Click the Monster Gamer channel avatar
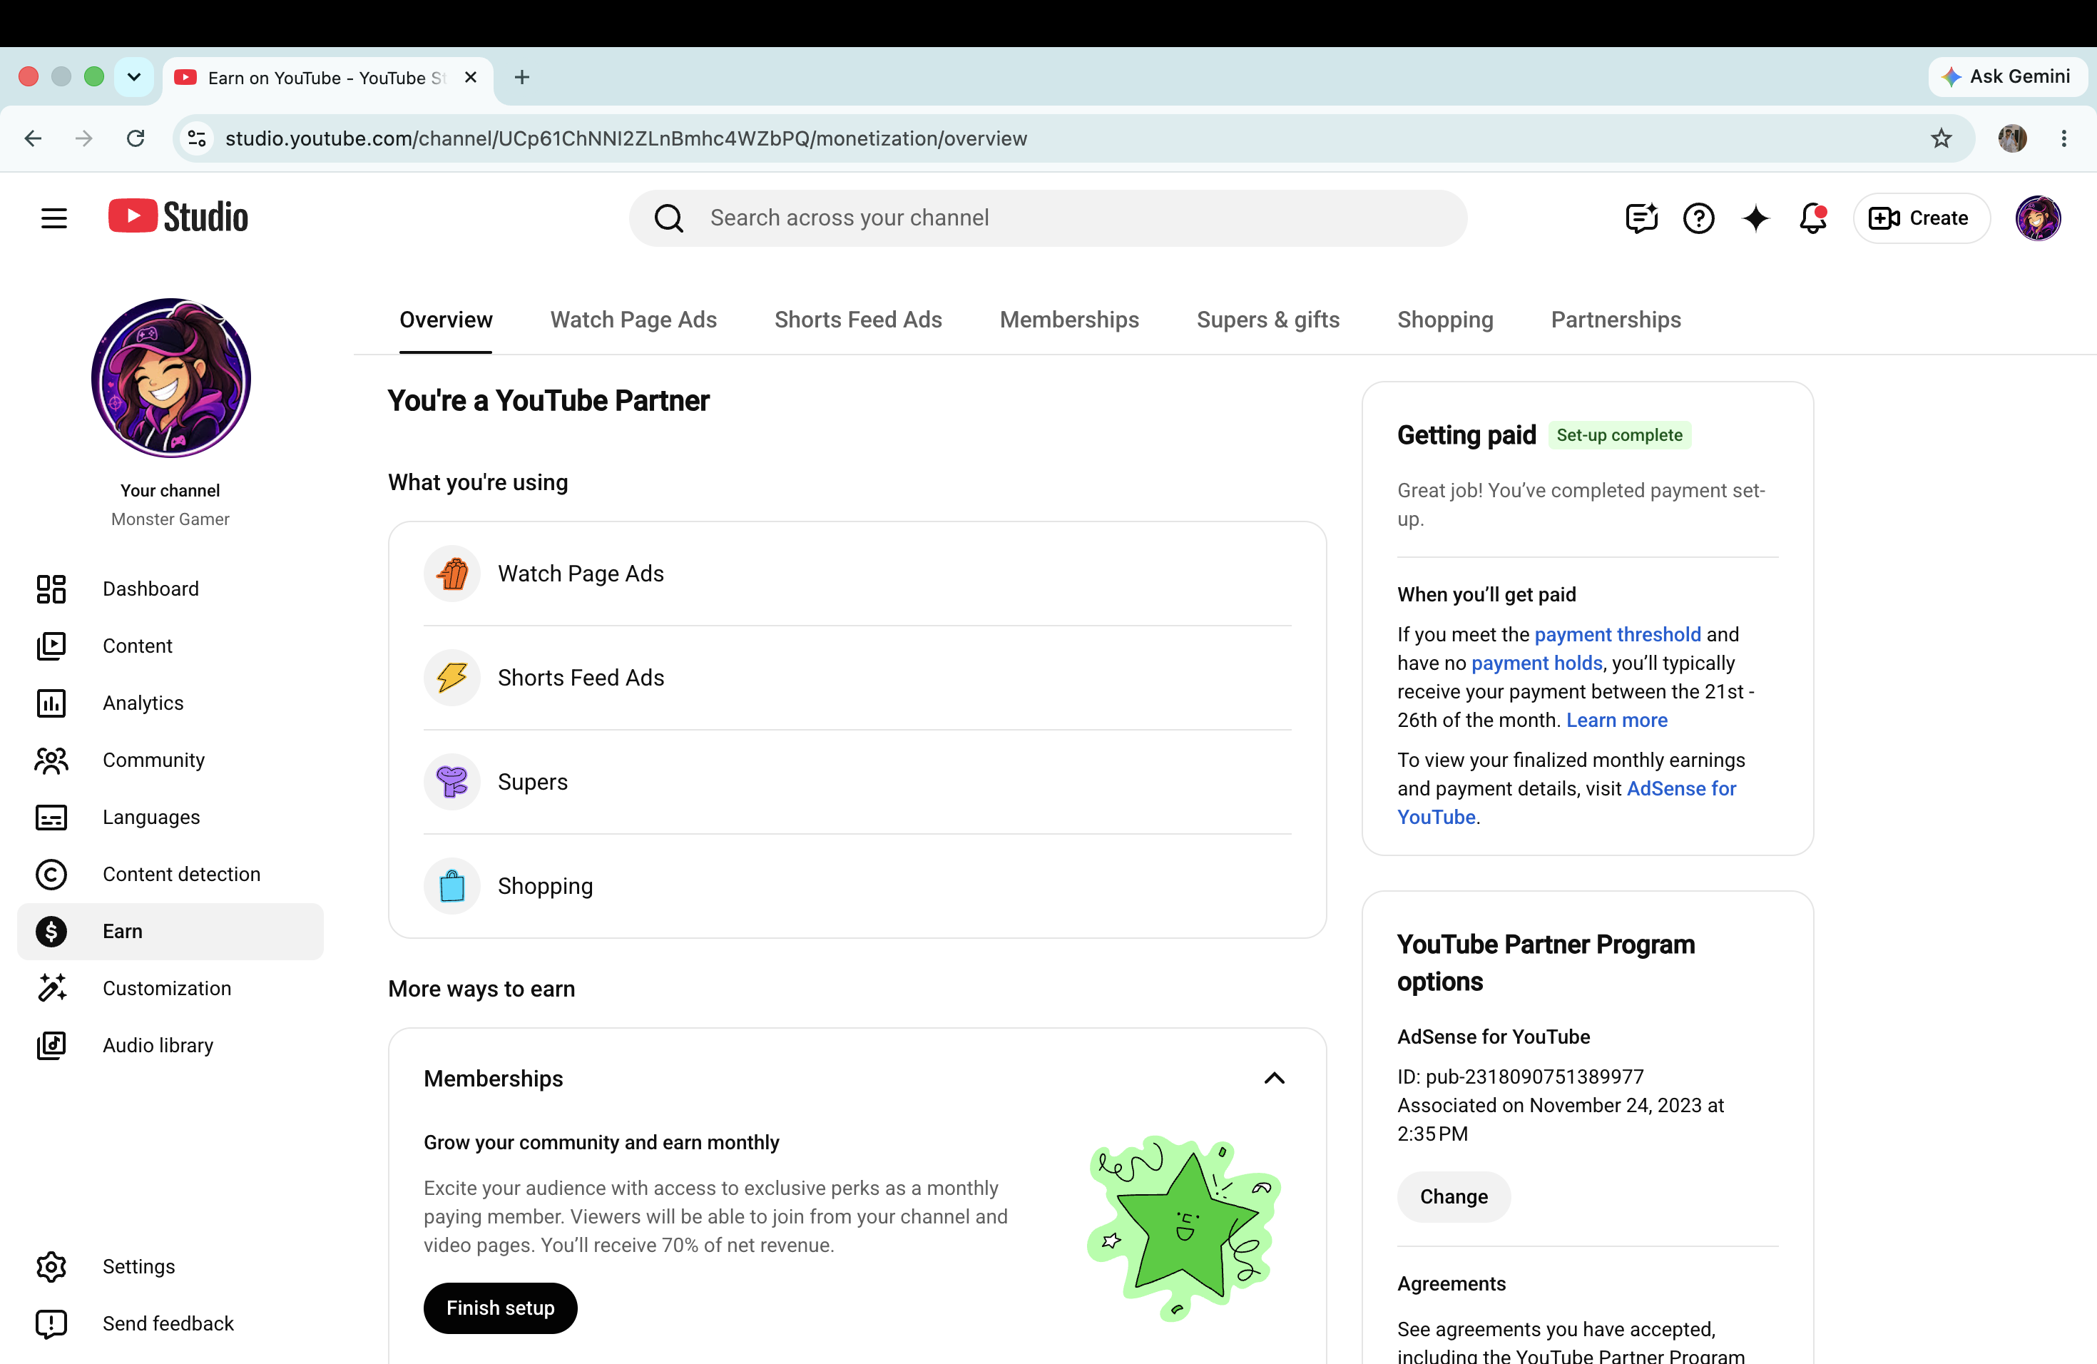Screen dimensions: 2097x1364 [x=171, y=378]
